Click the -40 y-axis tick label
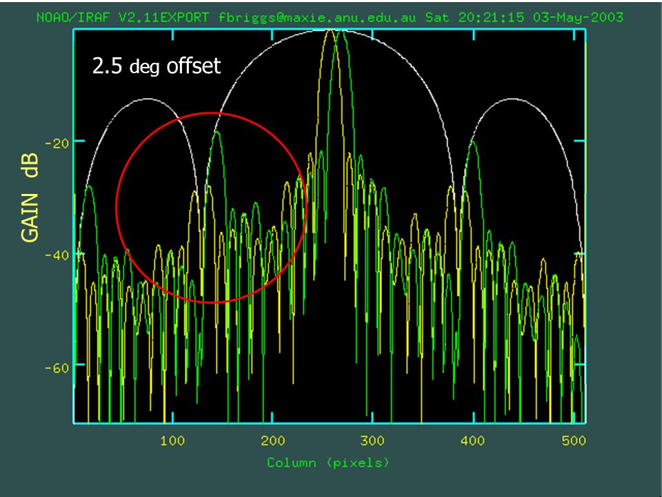 pos(57,255)
